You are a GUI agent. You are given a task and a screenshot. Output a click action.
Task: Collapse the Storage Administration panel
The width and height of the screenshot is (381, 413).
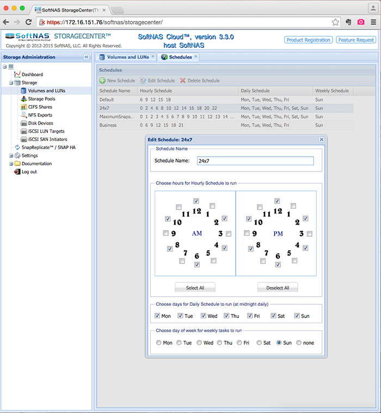(86, 57)
